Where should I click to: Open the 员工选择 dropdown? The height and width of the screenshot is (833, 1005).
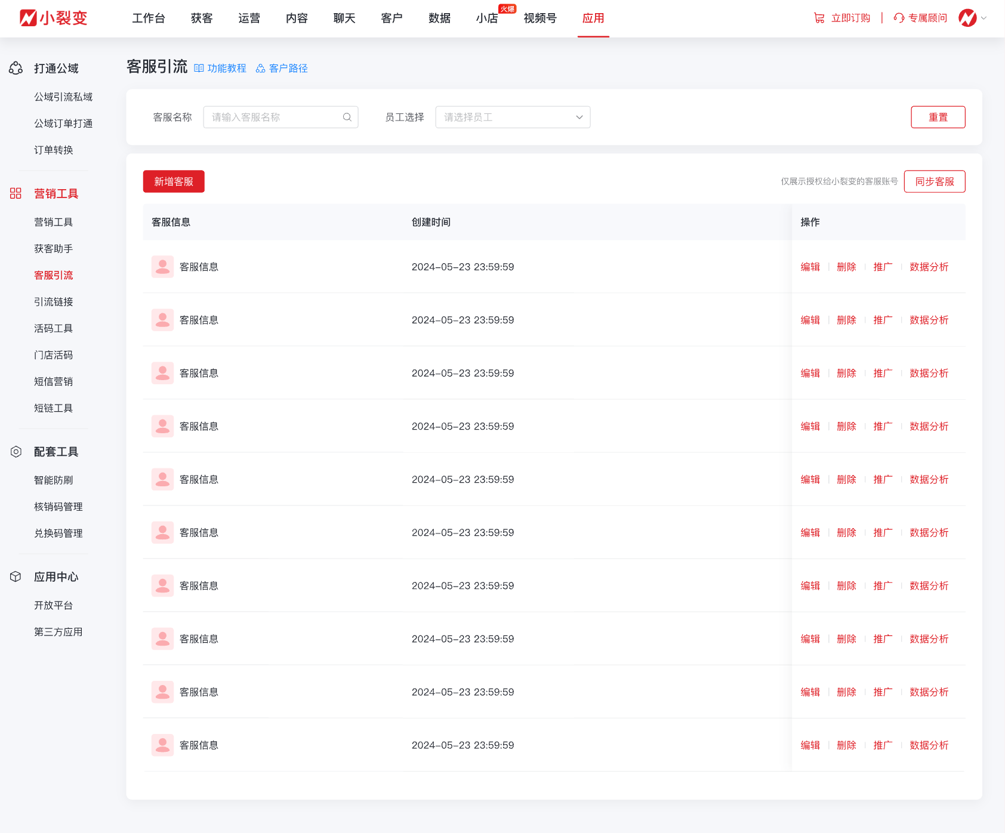pos(513,117)
